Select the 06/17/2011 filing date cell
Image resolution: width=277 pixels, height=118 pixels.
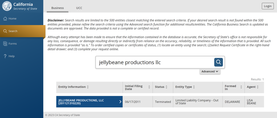(138, 102)
